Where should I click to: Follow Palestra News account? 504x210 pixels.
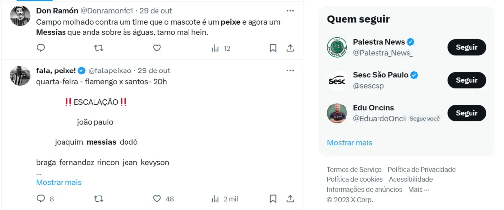click(x=467, y=47)
